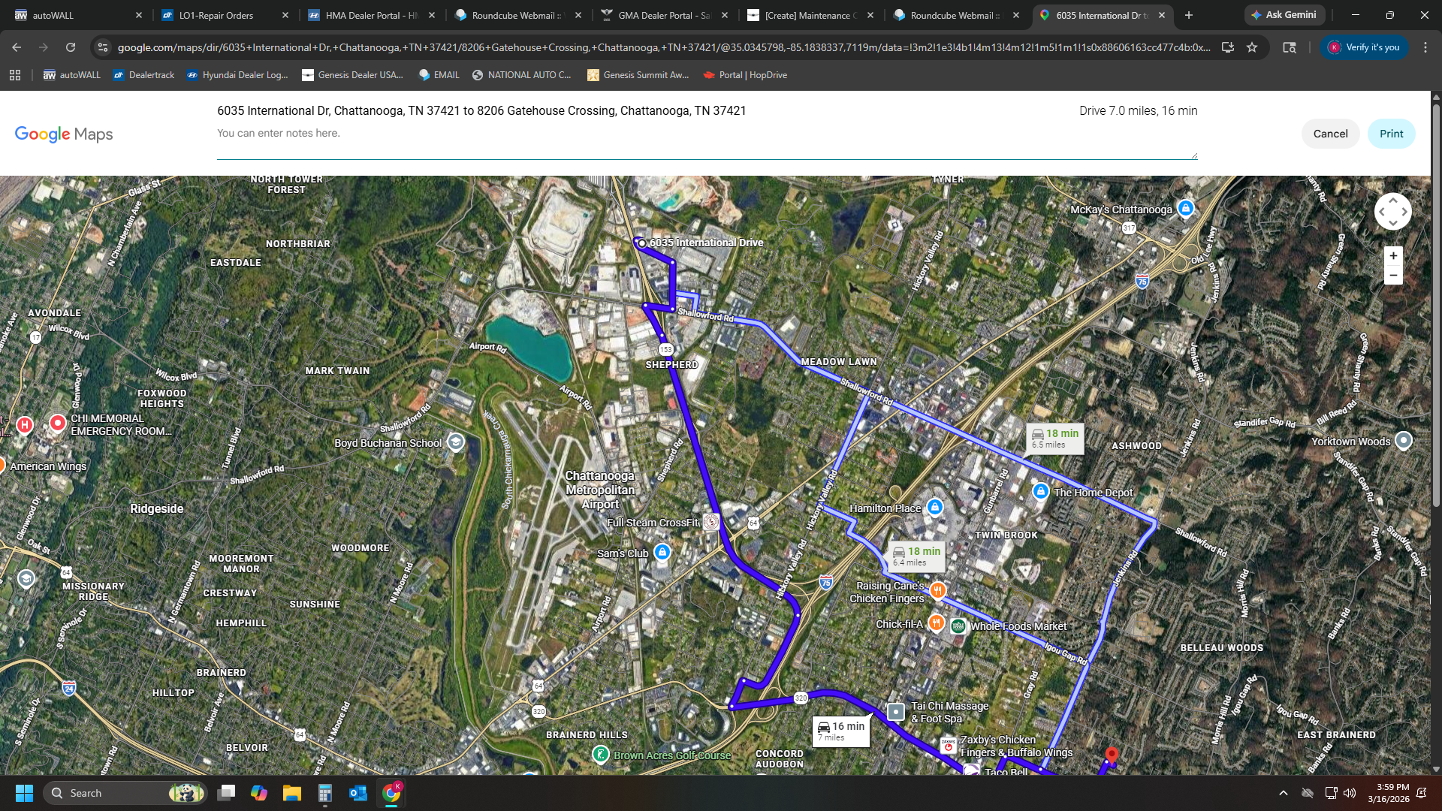Click the Hamilton Place shopping marker
The image size is (1442, 811).
(934, 508)
